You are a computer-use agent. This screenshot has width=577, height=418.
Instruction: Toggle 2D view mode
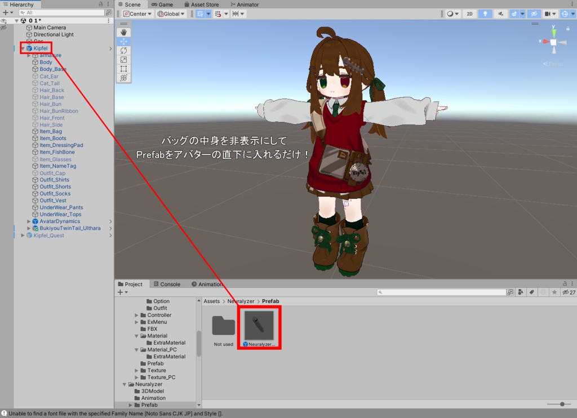pyautogui.click(x=469, y=14)
